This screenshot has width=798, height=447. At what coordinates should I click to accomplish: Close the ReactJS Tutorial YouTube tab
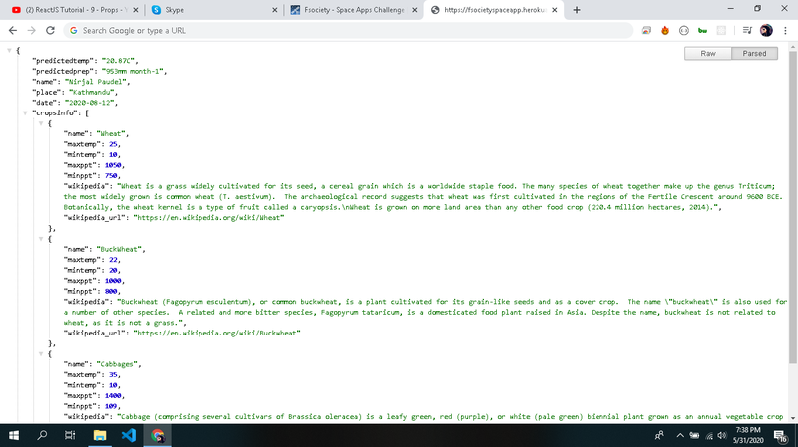click(x=136, y=10)
